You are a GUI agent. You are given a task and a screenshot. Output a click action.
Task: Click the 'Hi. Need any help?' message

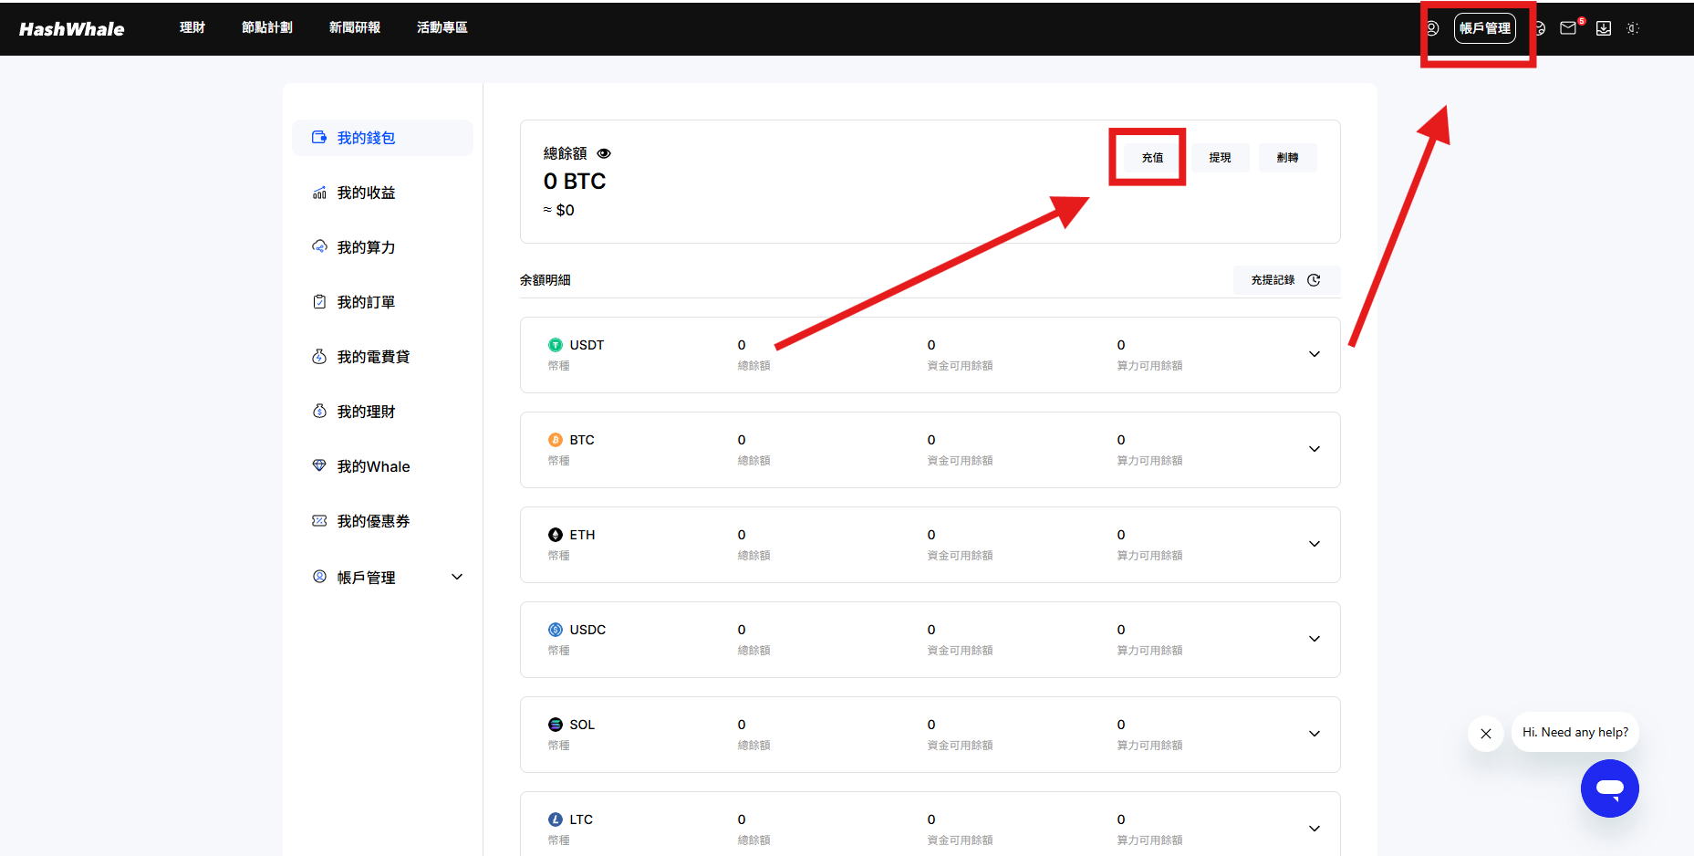[1575, 732]
